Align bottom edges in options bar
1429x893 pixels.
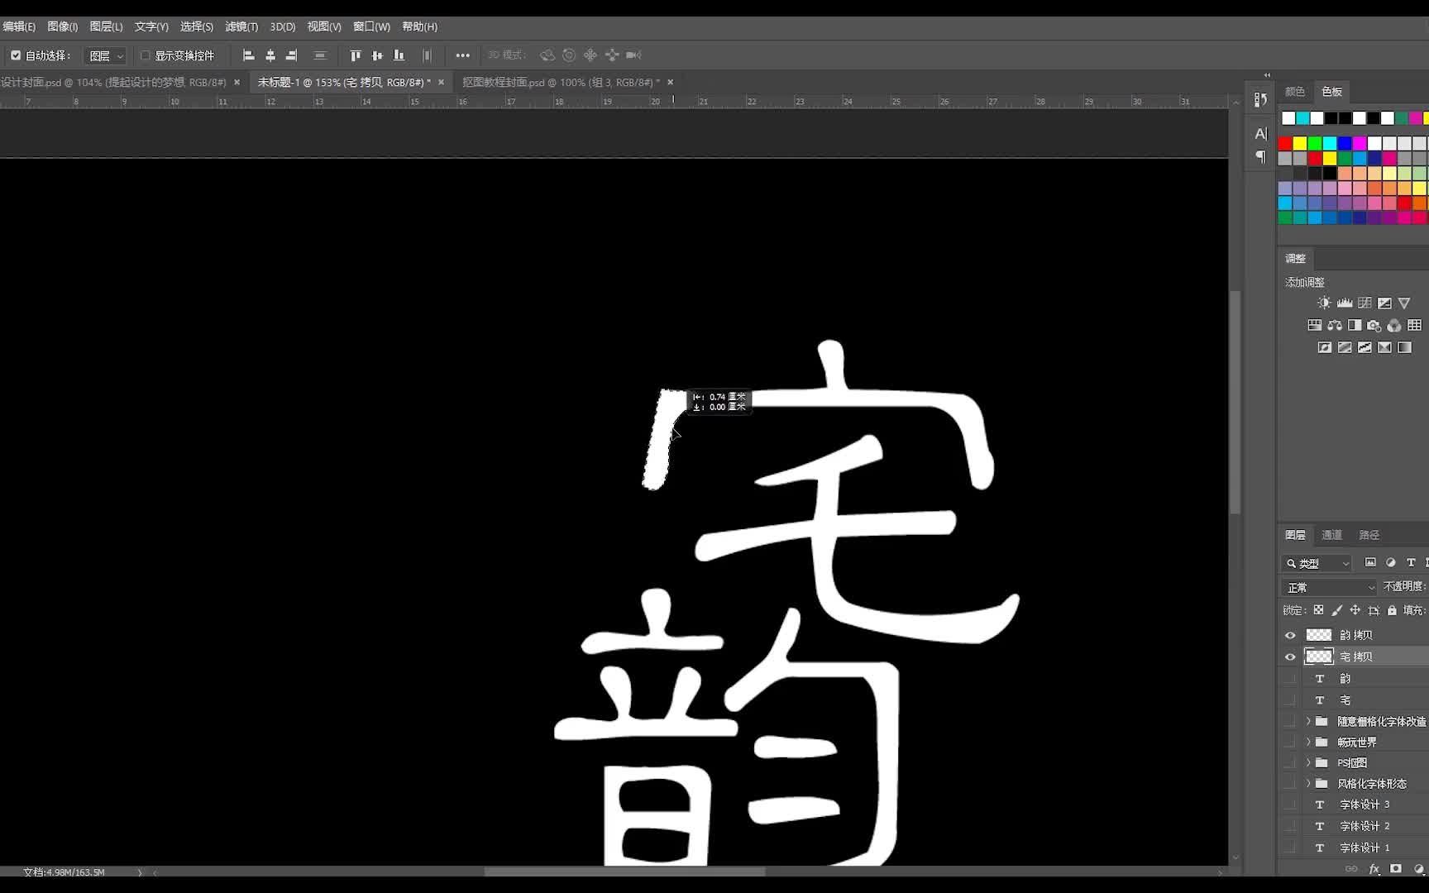pyautogui.click(x=399, y=55)
